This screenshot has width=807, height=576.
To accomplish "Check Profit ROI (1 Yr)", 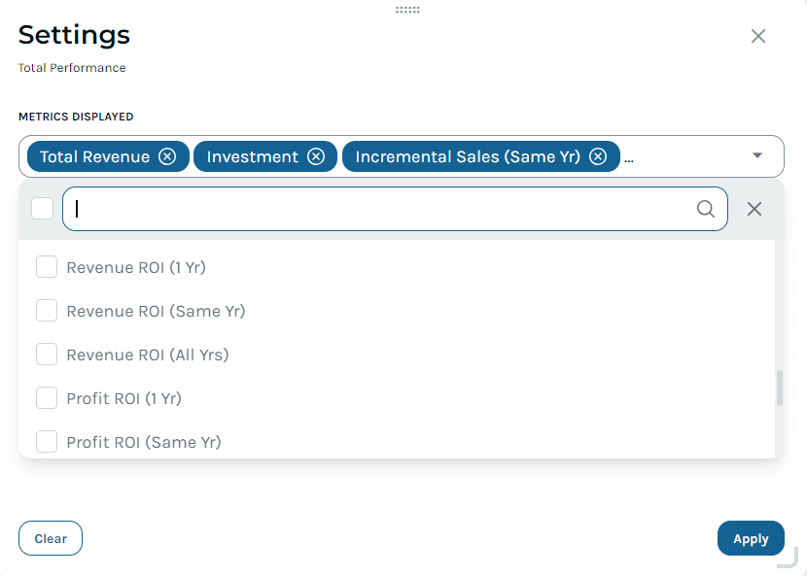I will click(x=47, y=398).
